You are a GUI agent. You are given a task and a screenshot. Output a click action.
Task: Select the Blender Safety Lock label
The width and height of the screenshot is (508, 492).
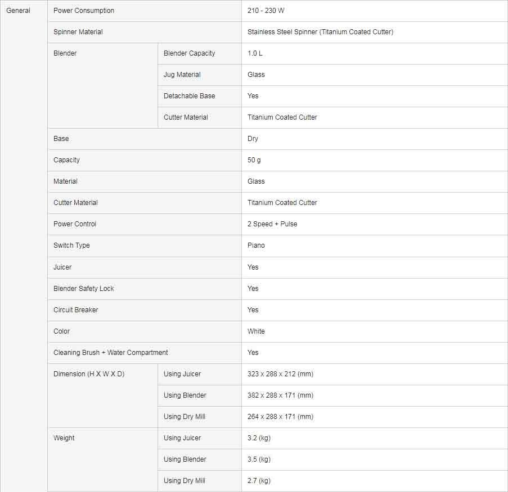[84, 289]
